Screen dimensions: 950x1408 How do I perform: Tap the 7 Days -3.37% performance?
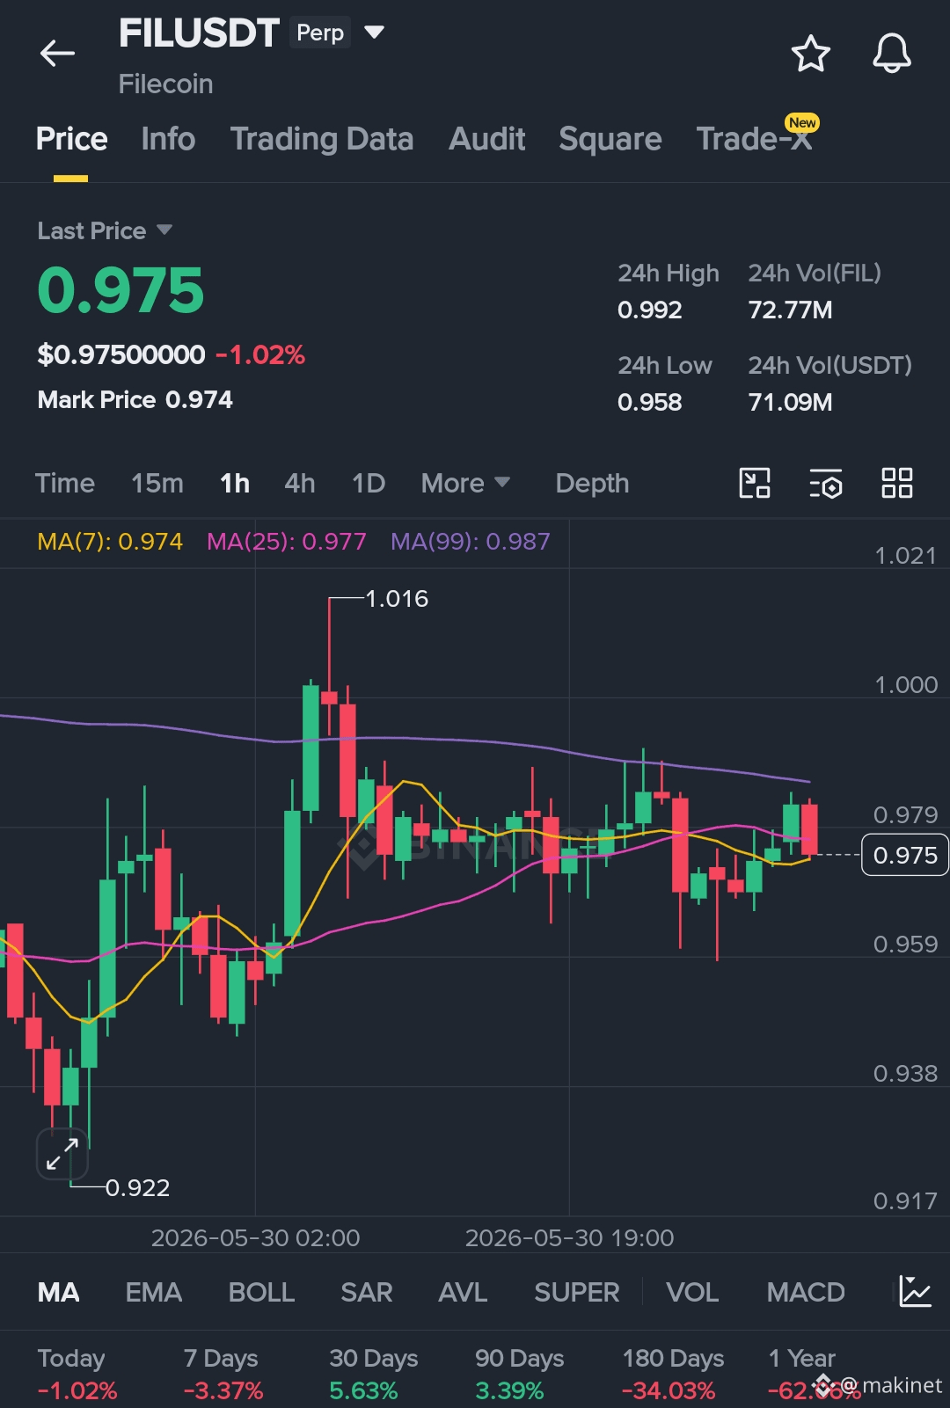[223, 1375]
